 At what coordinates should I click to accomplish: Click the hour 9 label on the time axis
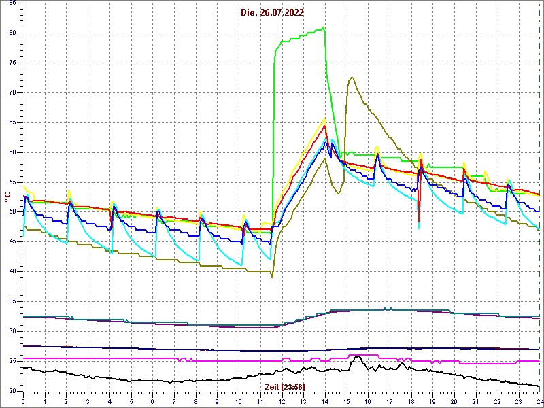tap(217, 402)
